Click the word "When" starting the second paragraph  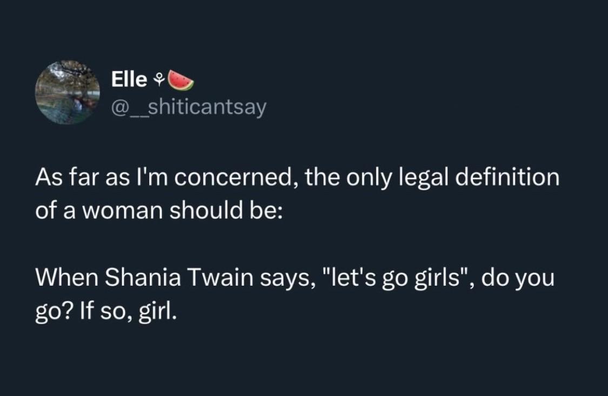pos(67,278)
